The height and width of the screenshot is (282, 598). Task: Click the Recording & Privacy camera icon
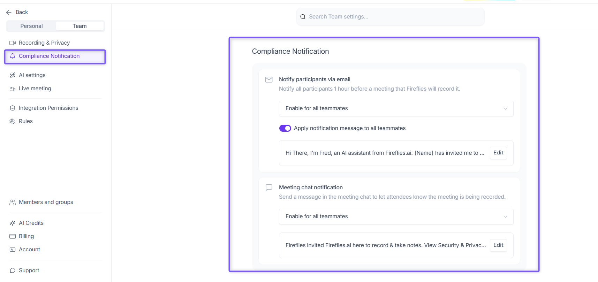click(13, 43)
